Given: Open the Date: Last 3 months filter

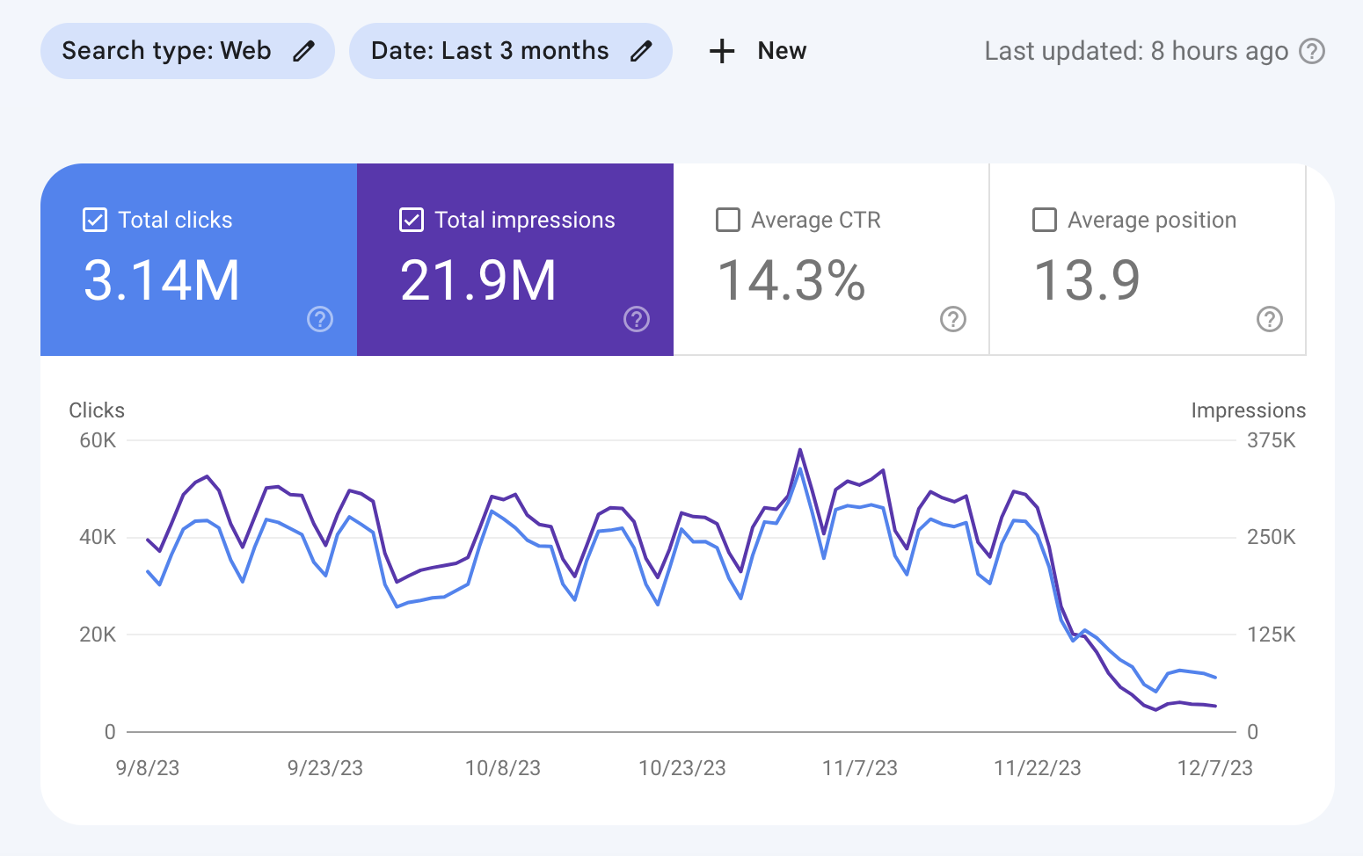Looking at the screenshot, I should 490,51.
